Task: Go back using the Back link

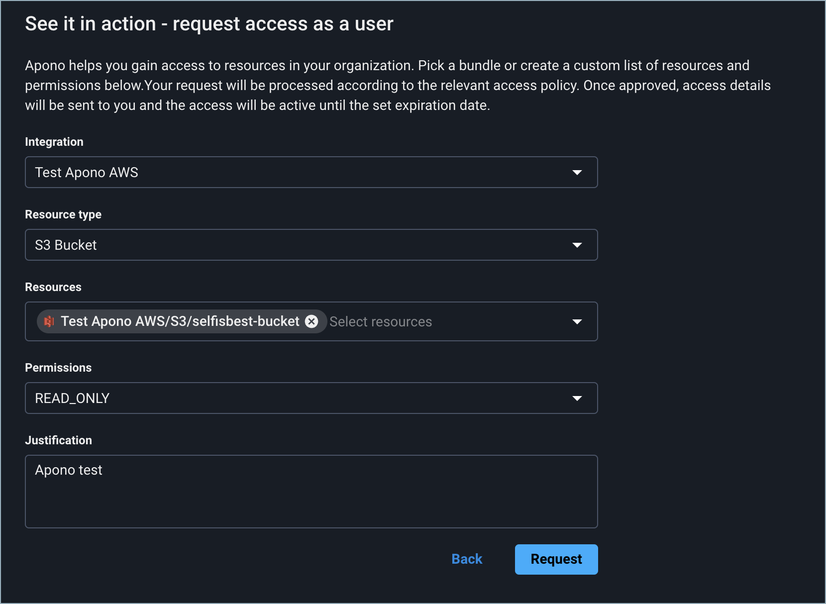Action: 467,559
